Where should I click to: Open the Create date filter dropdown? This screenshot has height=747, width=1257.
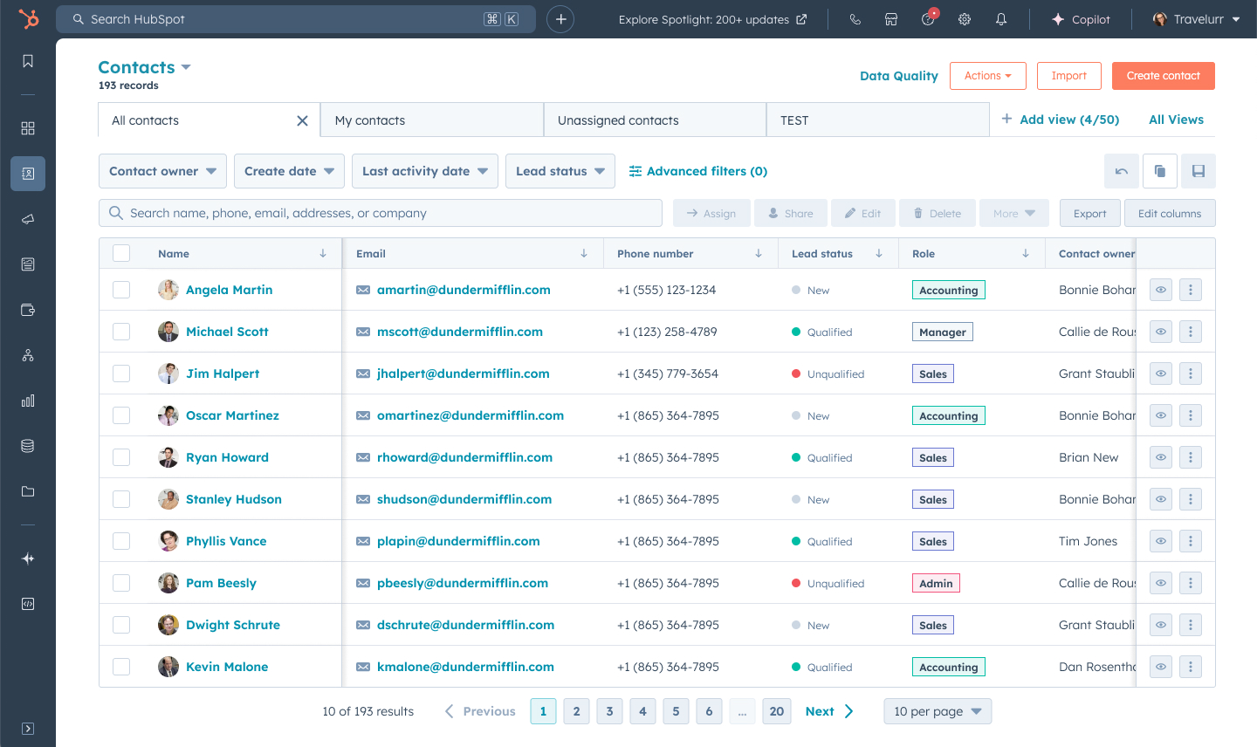[289, 171]
